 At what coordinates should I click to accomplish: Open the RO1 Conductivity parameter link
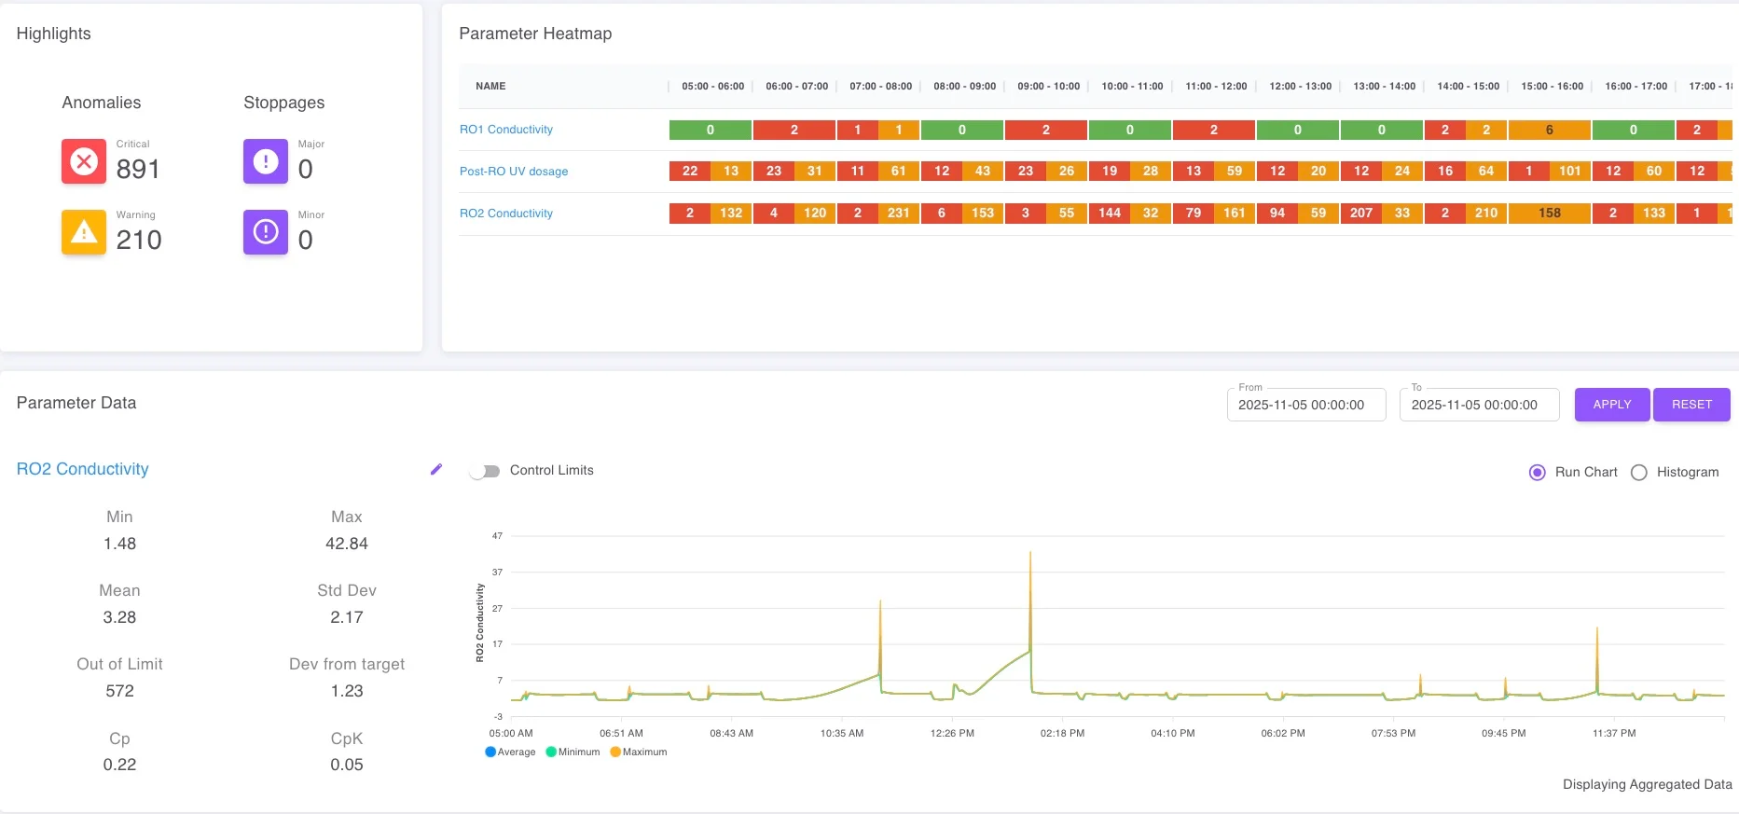coord(506,130)
